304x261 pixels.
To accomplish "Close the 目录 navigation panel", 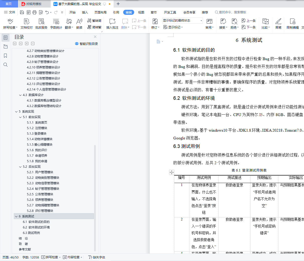I will (95, 37).
